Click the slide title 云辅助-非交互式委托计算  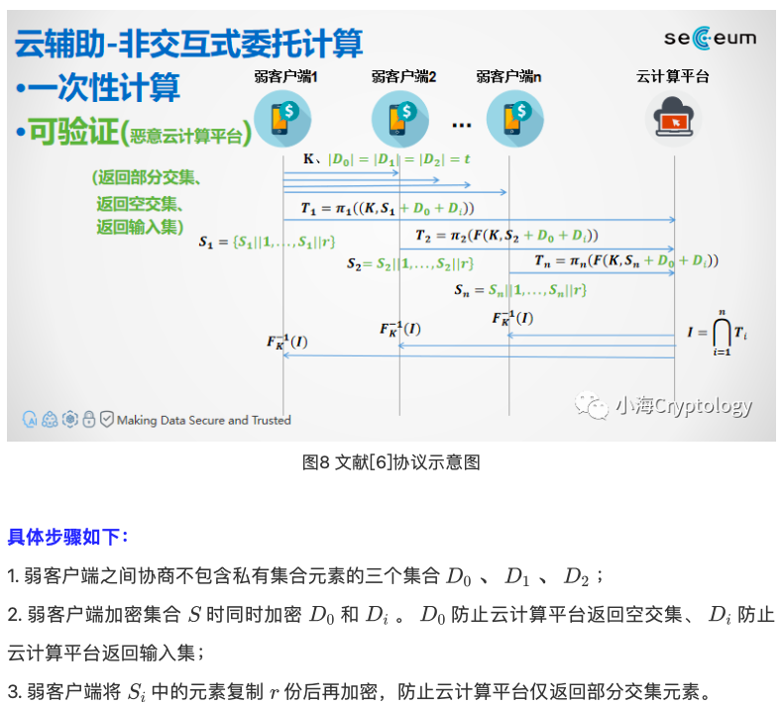tap(188, 44)
